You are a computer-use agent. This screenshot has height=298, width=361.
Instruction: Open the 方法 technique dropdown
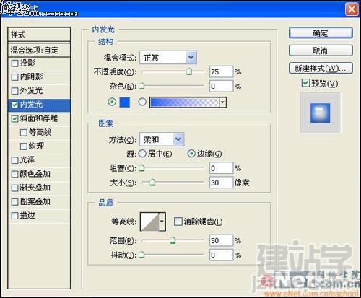point(162,139)
